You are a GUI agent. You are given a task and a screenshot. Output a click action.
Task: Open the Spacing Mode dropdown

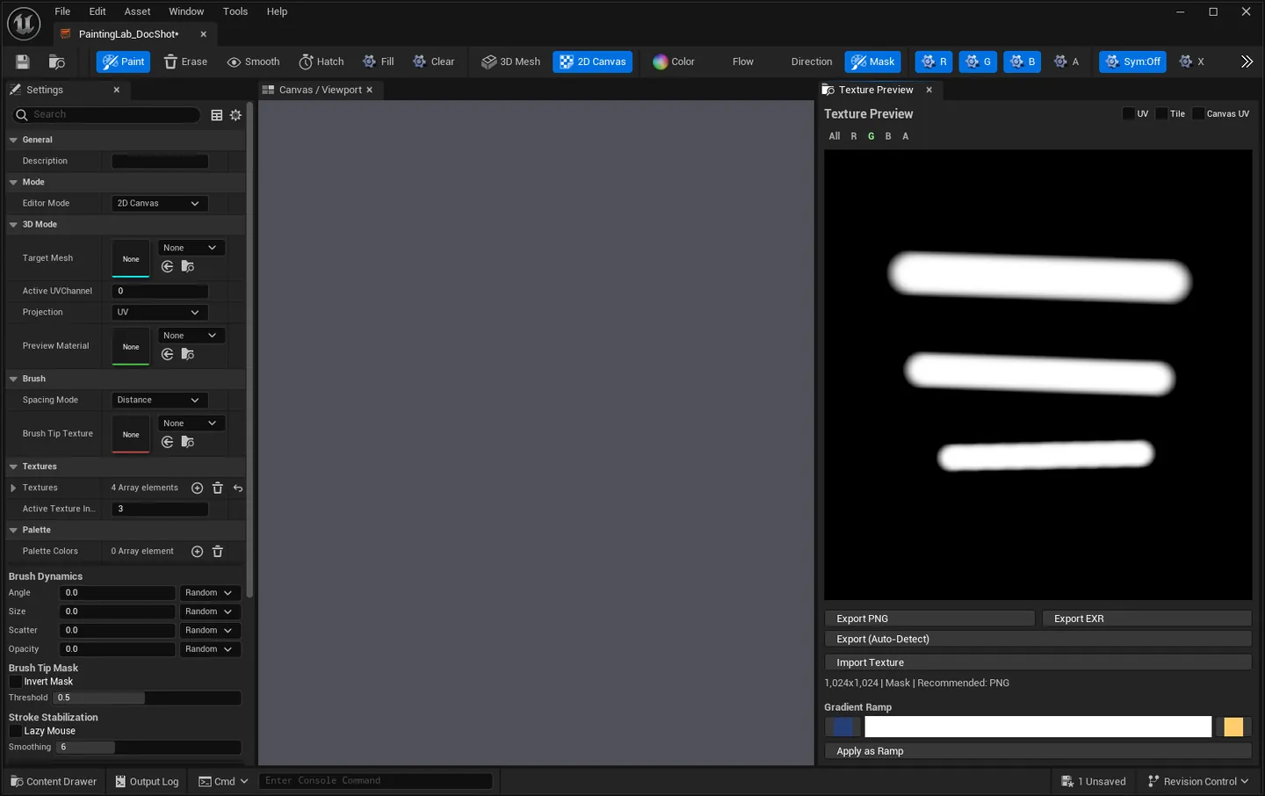tap(159, 400)
